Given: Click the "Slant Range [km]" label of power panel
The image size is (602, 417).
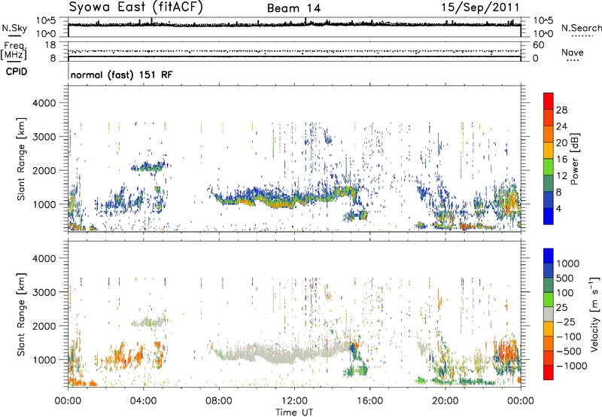Looking at the screenshot, I should (21, 159).
